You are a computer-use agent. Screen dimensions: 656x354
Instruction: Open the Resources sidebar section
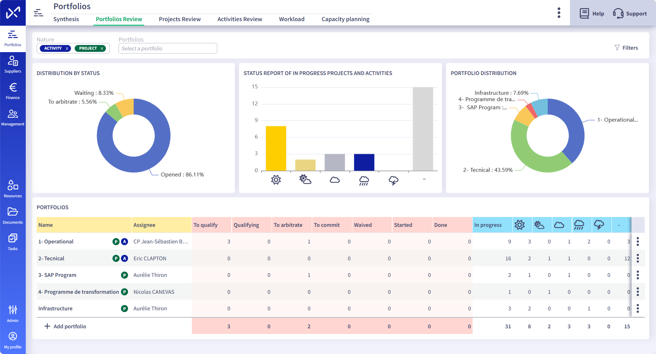click(x=13, y=190)
